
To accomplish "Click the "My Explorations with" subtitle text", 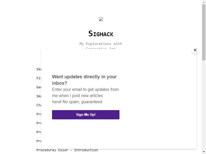I will [x=101, y=44].
